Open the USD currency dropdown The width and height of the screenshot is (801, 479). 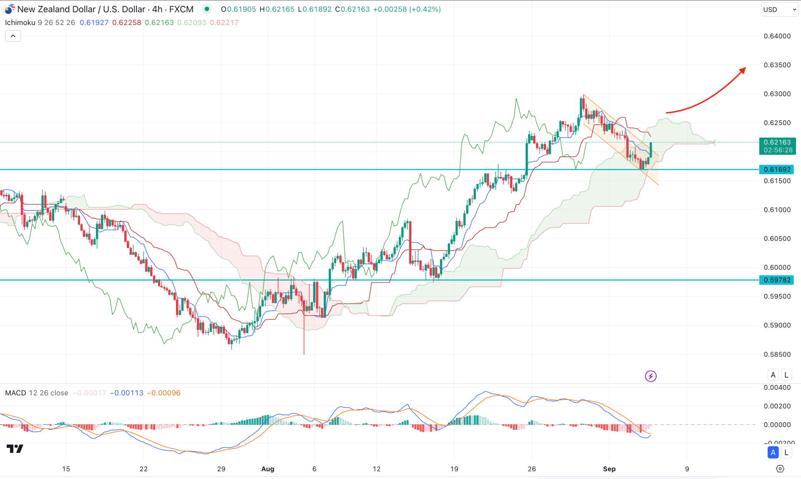click(779, 10)
